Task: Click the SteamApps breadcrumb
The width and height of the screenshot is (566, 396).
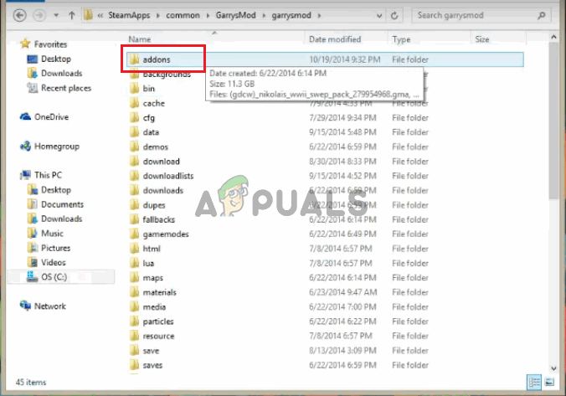Action: [129, 16]
